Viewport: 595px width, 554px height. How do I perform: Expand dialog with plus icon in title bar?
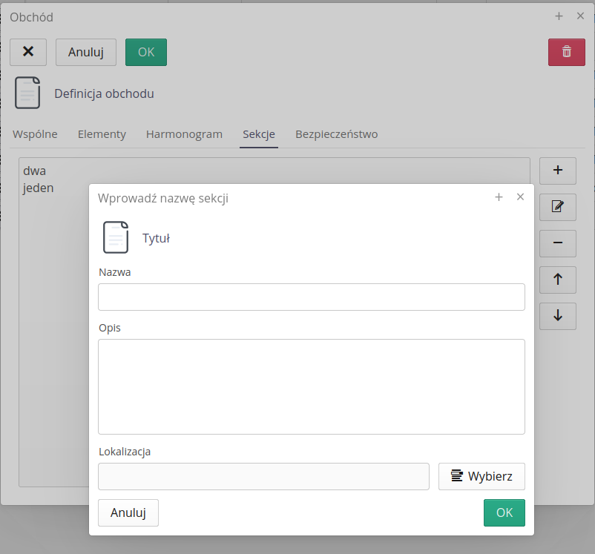[x=499, y=197]
